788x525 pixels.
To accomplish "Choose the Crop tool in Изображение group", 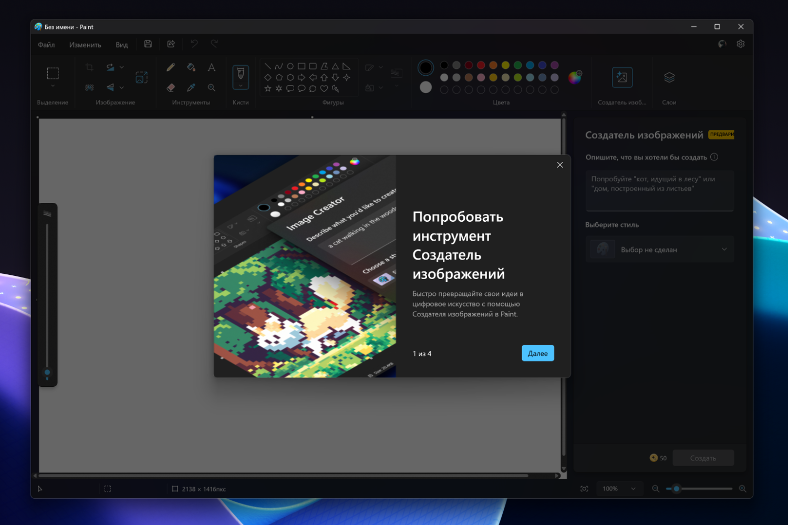I will click(x=90, y=67).
